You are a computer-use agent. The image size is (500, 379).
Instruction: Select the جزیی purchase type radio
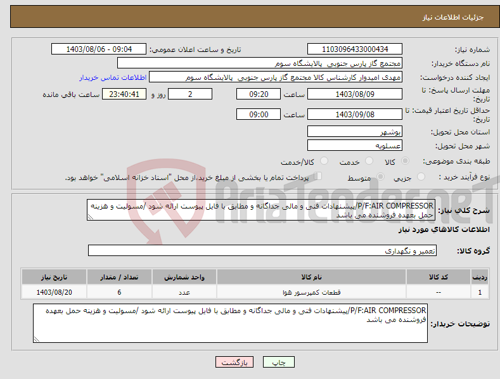coord(421,176)
